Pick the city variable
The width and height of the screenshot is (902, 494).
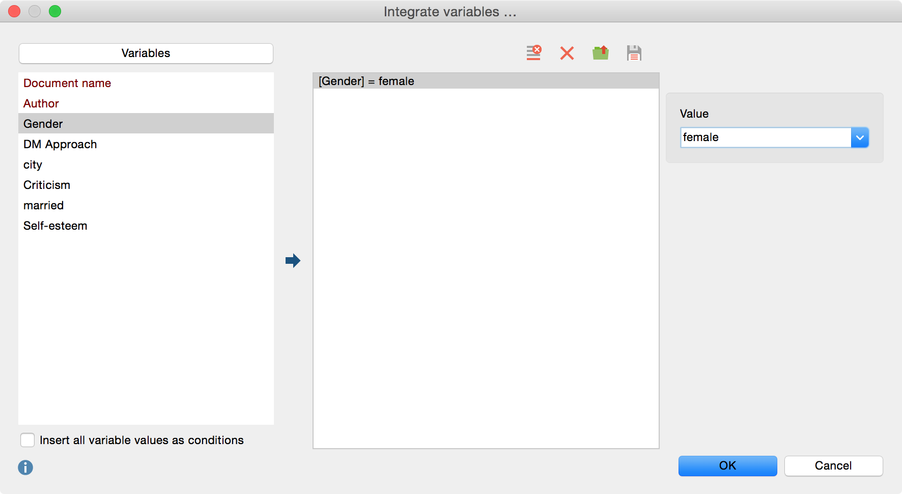[x=33, y=164]
